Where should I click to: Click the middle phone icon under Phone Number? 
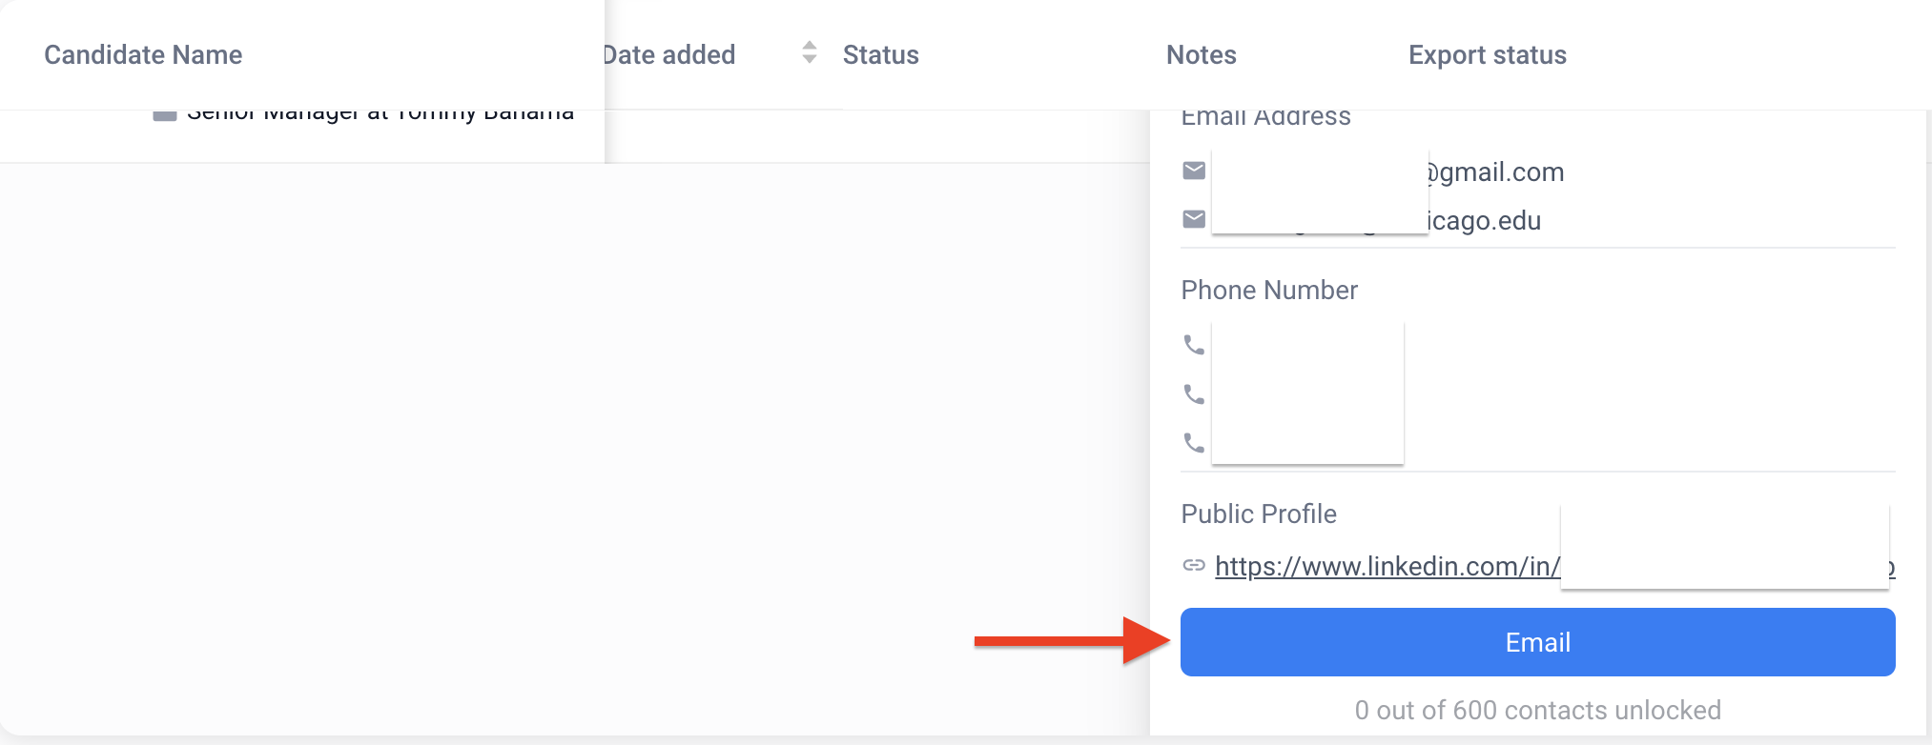(x=1194, y=393)
